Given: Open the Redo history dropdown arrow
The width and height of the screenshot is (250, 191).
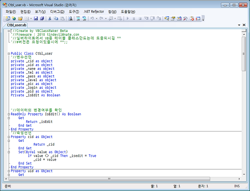Looking at the screenshot, I should pyautogui.click(x=106, y=18).
